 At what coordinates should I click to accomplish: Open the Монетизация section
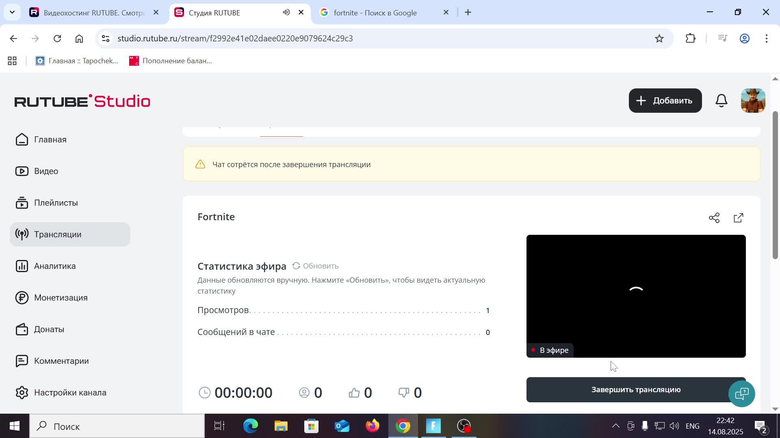(60, 297)
